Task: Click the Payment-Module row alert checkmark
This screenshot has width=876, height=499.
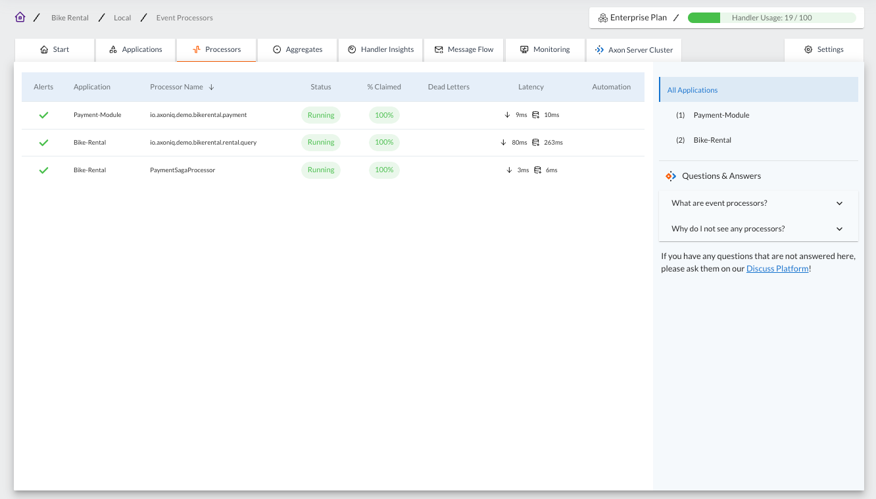Action: point(43,115)
